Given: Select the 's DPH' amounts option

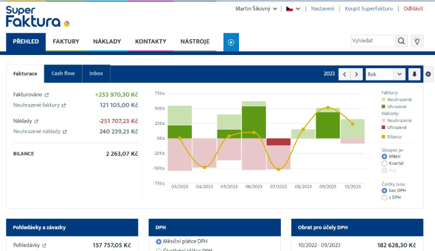Looking at the screenshot, I should pos(384,197).
